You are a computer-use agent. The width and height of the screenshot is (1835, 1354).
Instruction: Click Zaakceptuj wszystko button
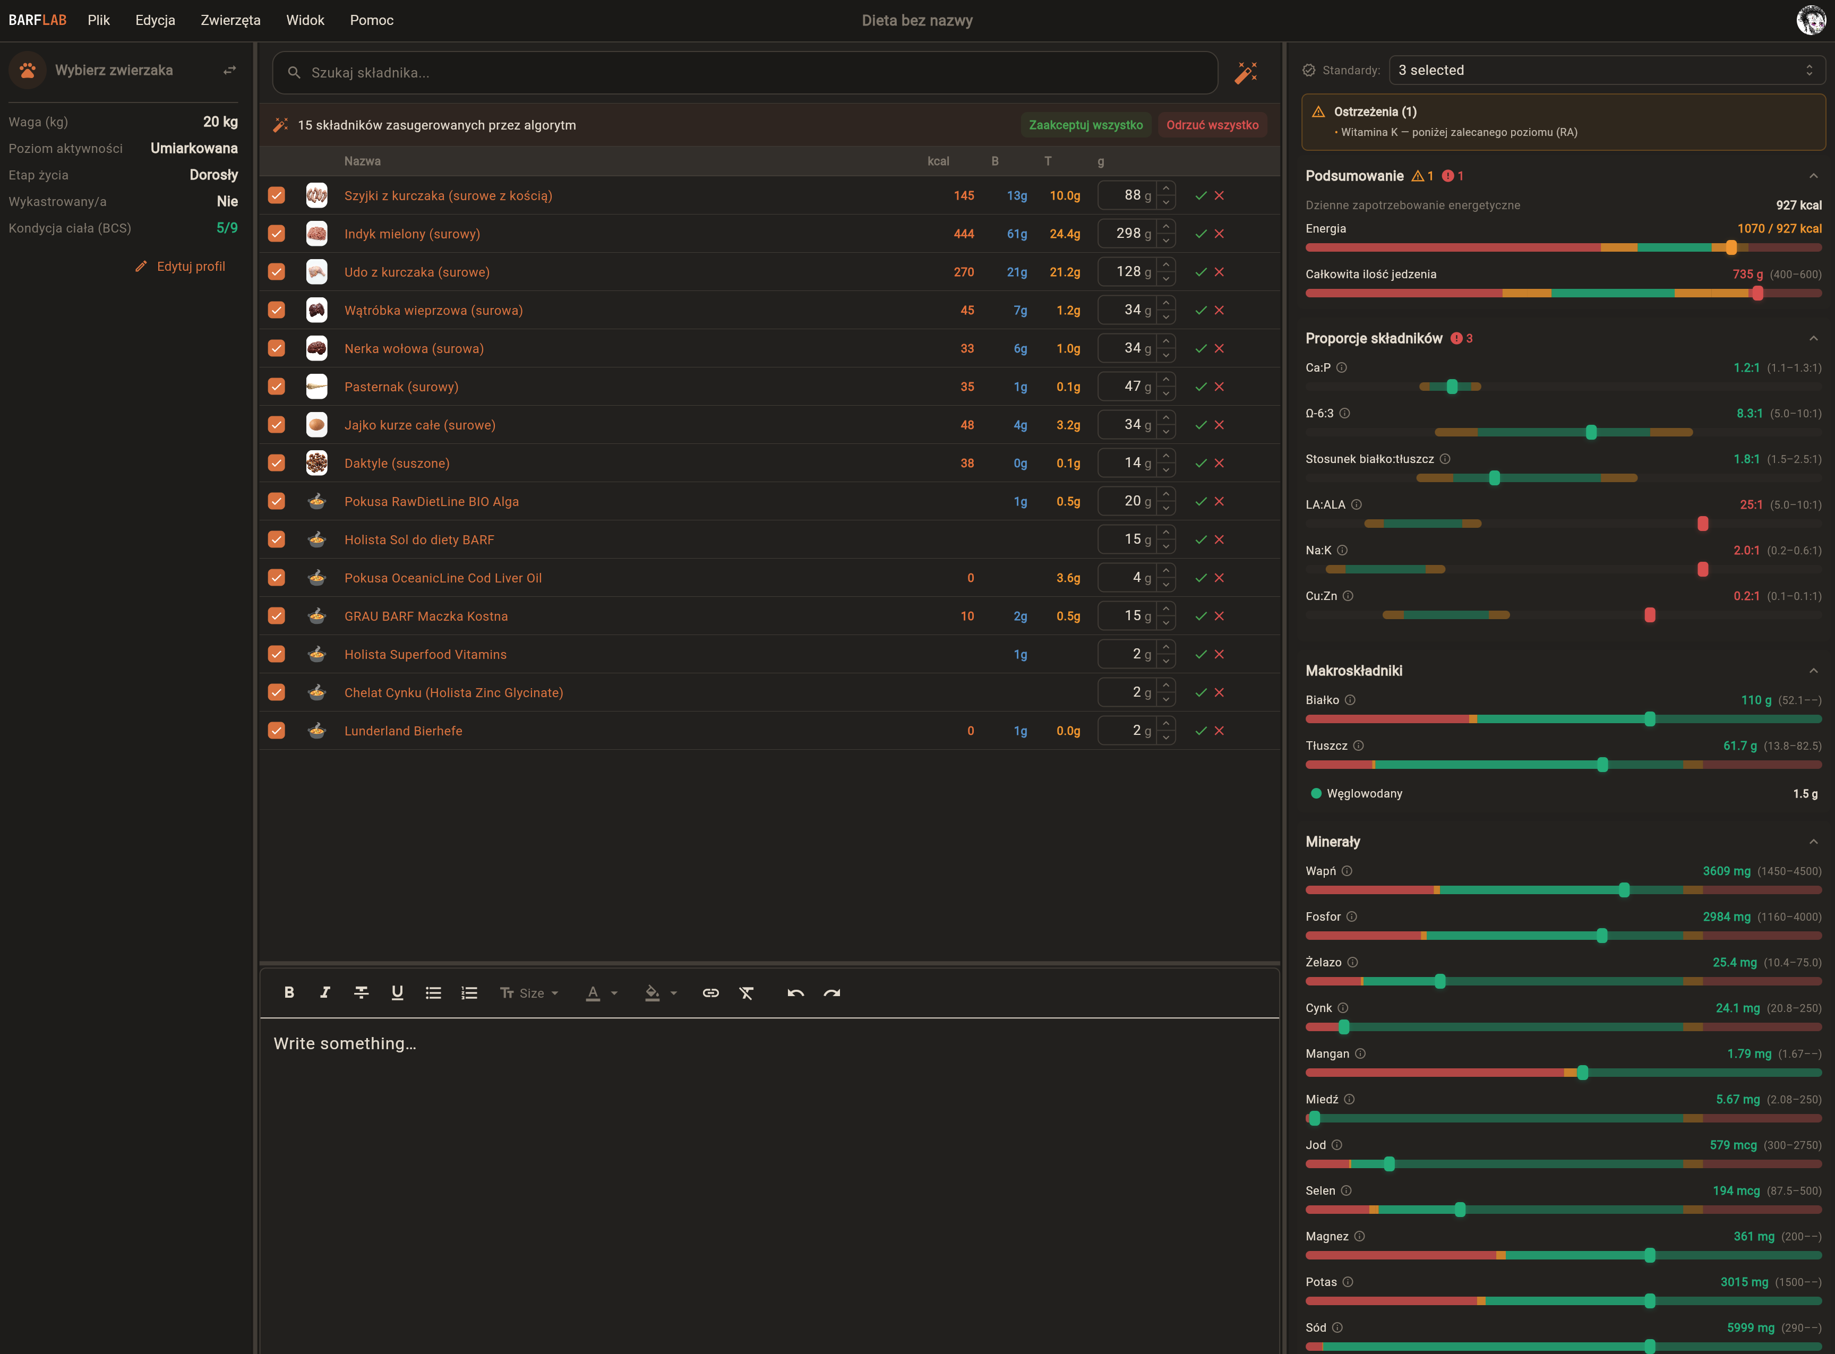[x=1085, y=125]
